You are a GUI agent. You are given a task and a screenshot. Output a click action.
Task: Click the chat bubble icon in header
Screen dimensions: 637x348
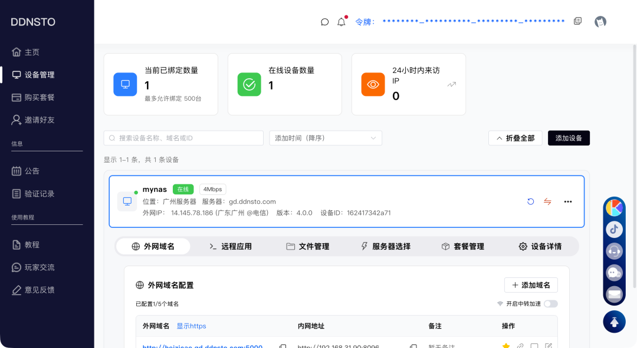pyautogui.click(x=324, y=22)
